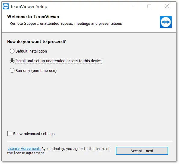The image size is (179, 164).
Task: Click the large TeamViewer logo in header
Action: 166,22
